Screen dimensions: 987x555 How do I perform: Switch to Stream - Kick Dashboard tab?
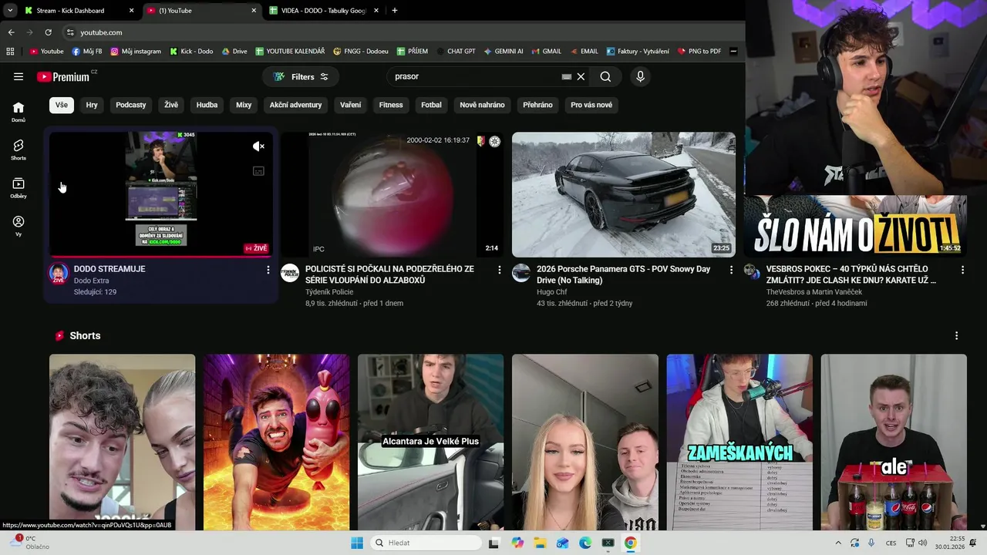[x=79, y=11]
